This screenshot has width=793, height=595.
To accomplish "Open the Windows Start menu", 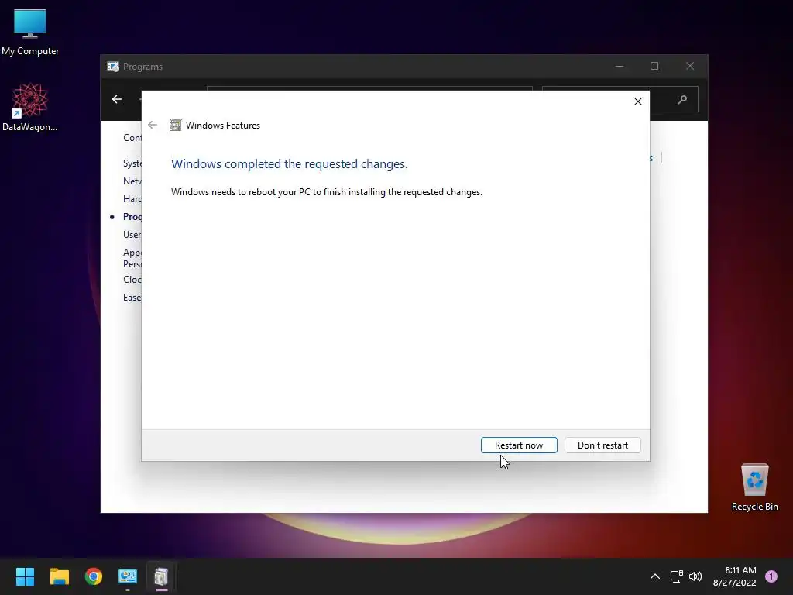I will tap(25, 576).
